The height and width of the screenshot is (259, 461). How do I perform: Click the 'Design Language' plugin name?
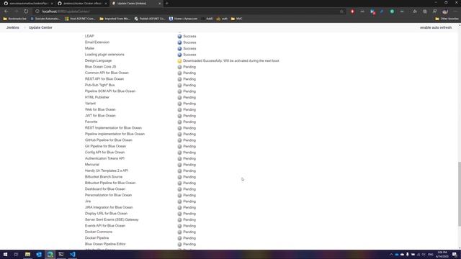coord(98,60)
